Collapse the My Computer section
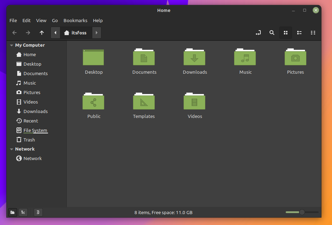This screenshot has height=225, width=332. coord(12,45)
